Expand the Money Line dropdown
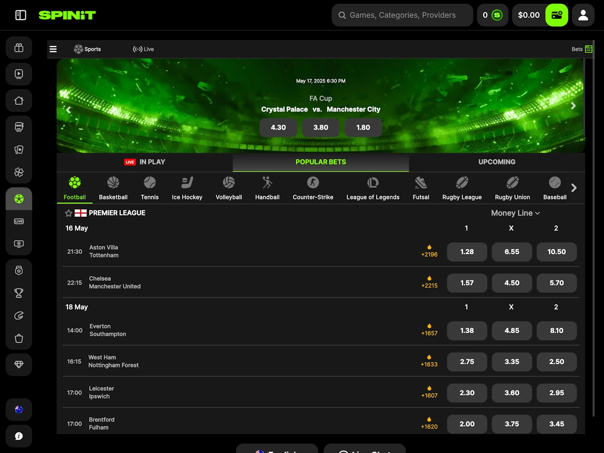This screenshot has height=453, width=604. tap(515, 213)
